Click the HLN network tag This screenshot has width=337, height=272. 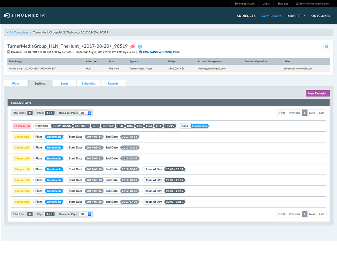pos(120,126)
